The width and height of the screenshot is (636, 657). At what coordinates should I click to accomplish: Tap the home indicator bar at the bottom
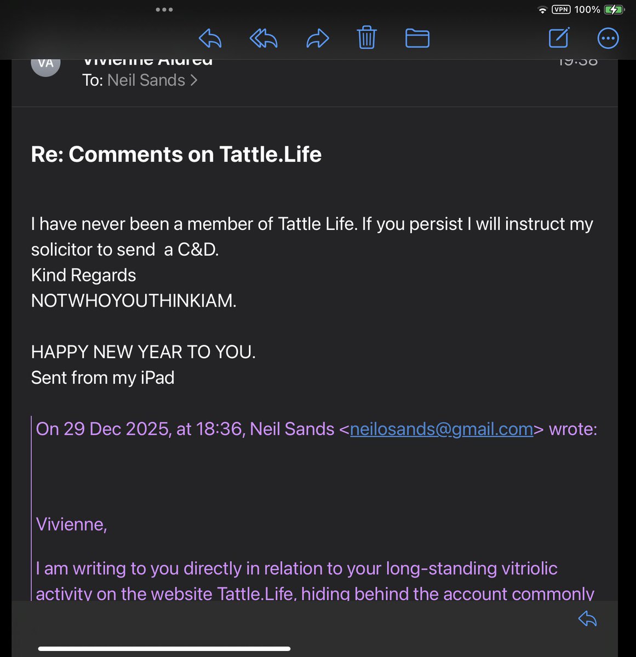(x=164, y=649)
